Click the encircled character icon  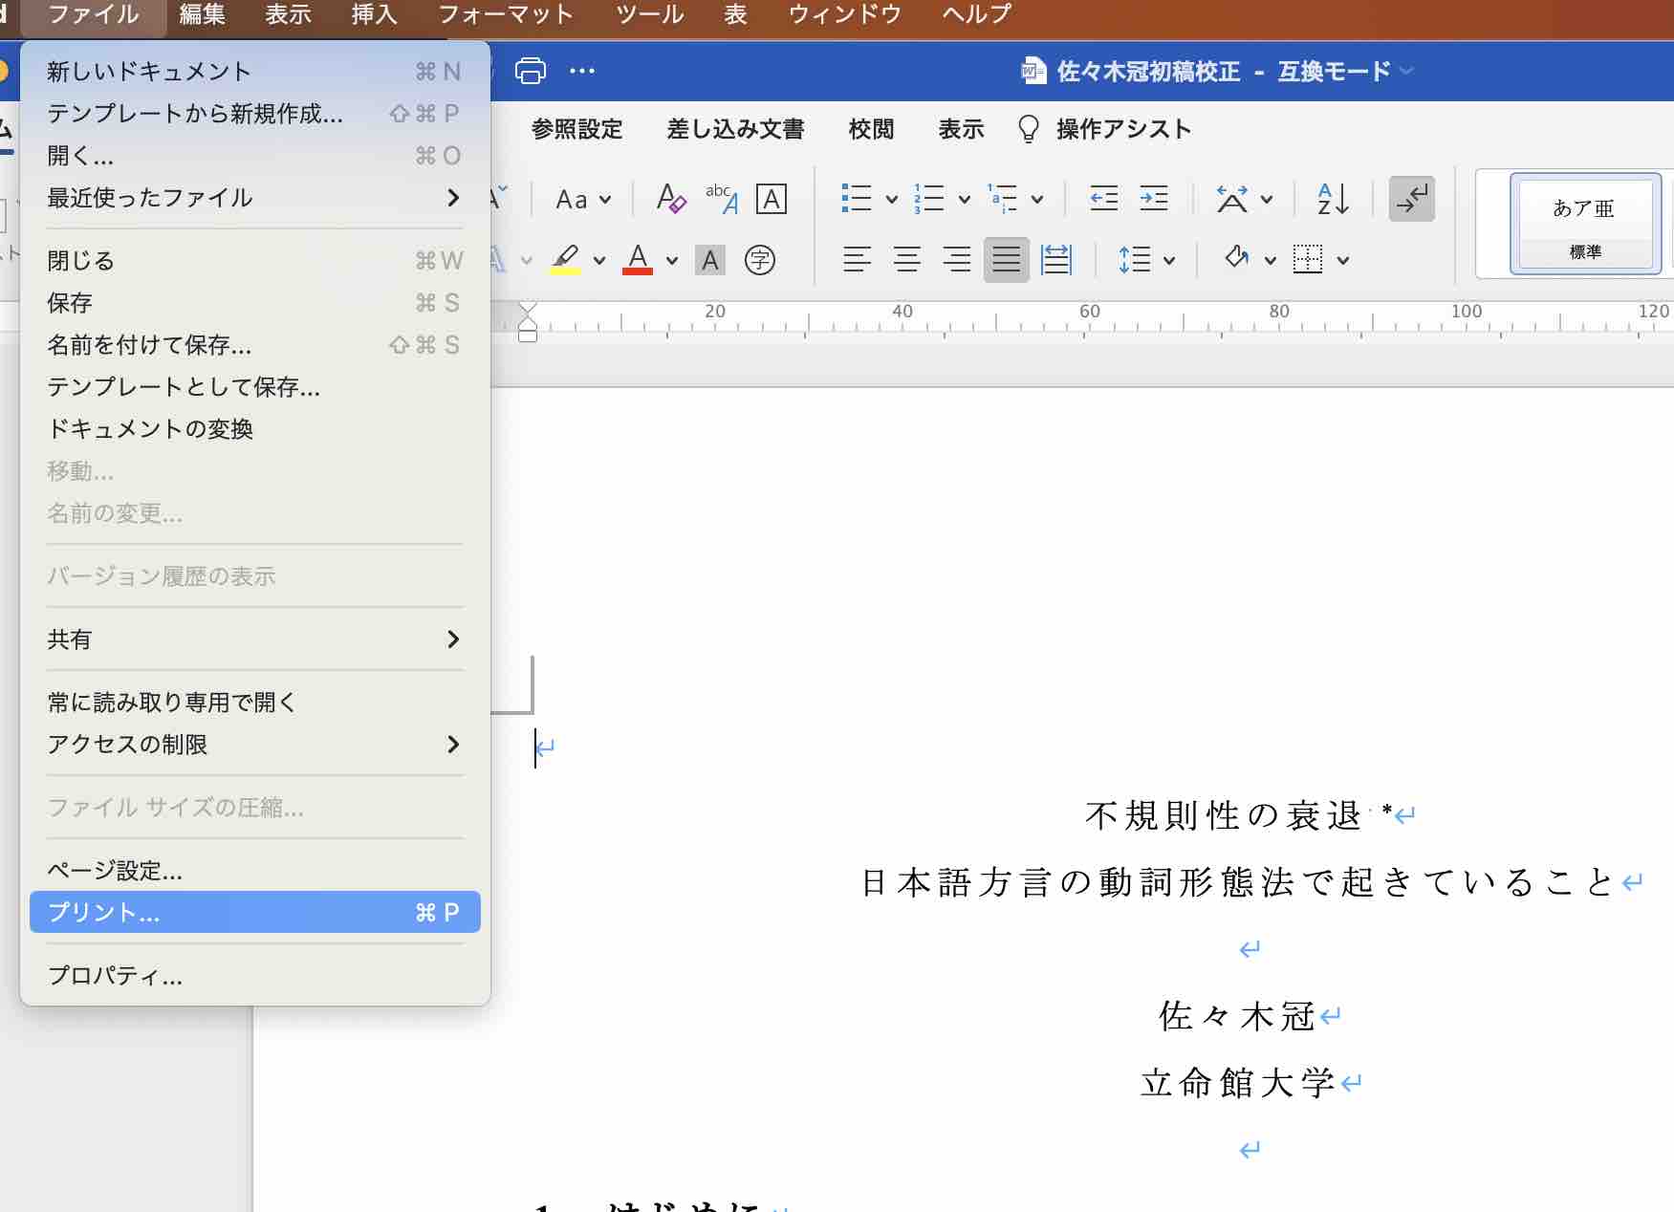(x=760, y=260)
